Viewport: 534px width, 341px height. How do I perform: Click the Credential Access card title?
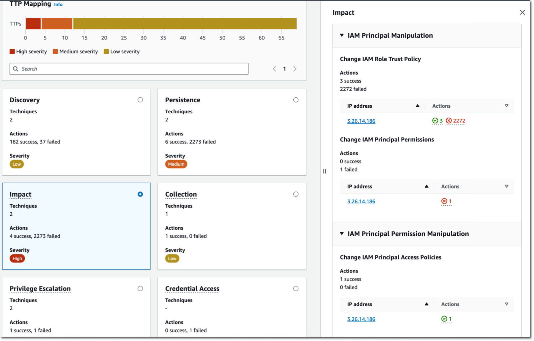coord(192,289)
